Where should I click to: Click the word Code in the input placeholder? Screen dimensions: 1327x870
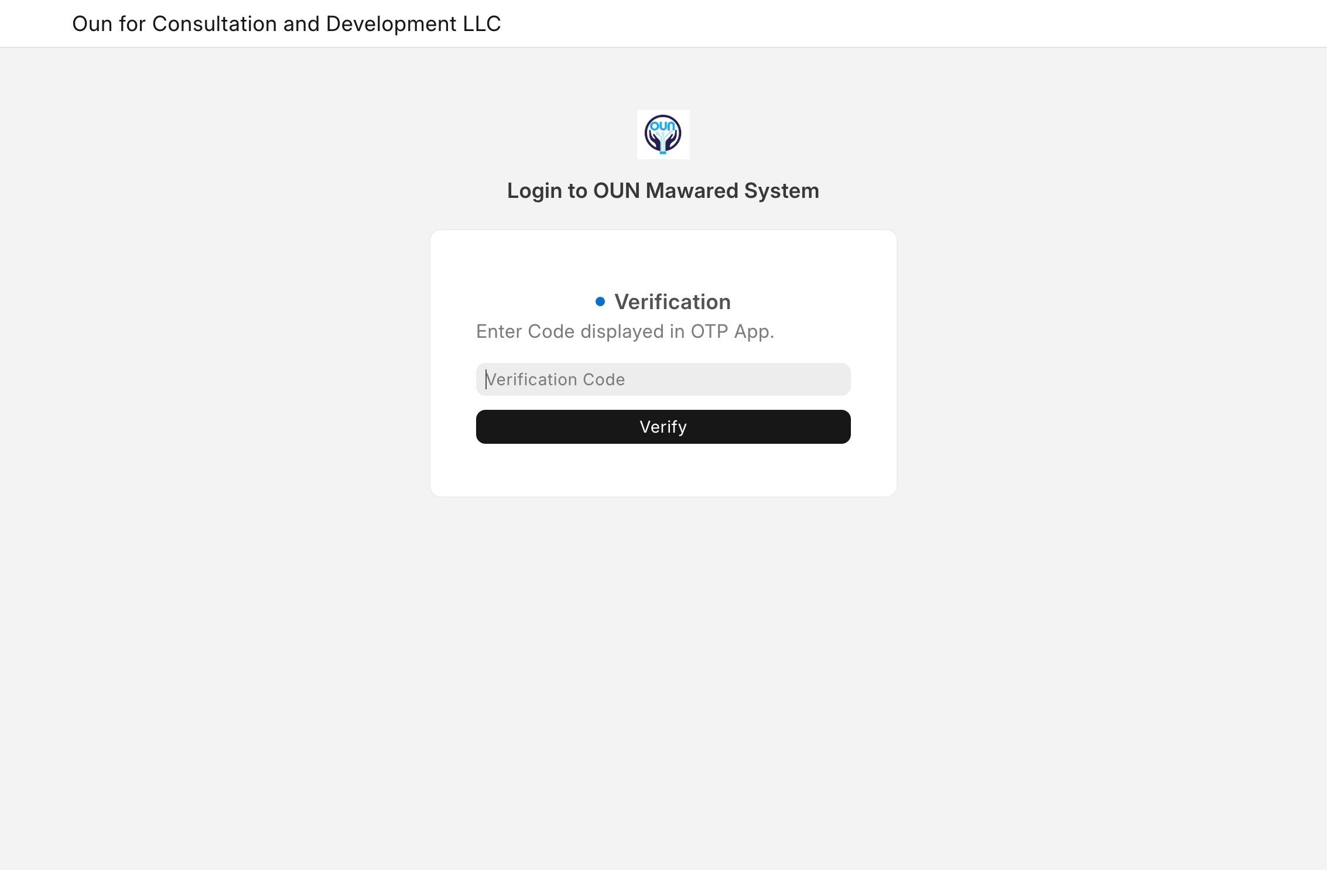[604, 379]
